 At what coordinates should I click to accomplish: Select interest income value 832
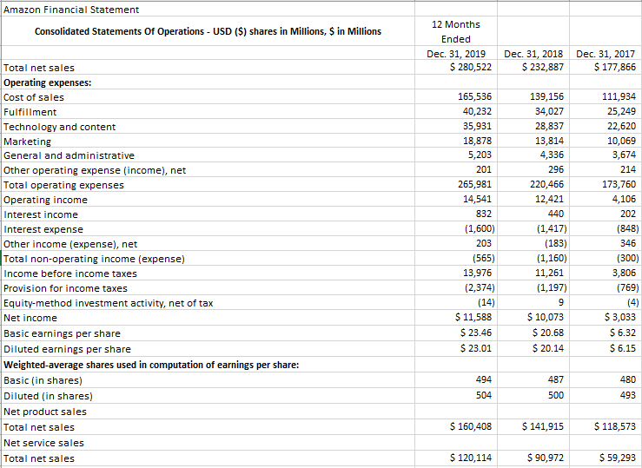pos(484,214)
